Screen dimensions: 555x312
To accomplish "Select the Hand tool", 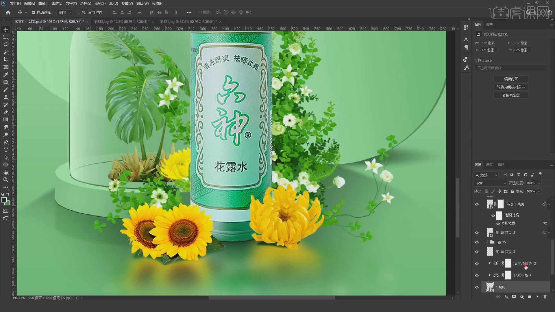I will pos(6,172).
